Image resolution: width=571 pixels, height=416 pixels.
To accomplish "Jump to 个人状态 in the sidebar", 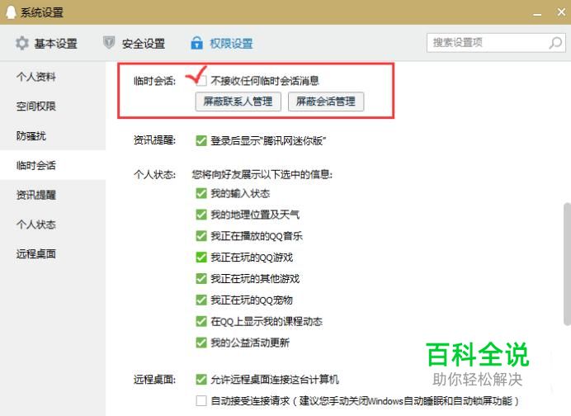I will click(x=36, y=225).
